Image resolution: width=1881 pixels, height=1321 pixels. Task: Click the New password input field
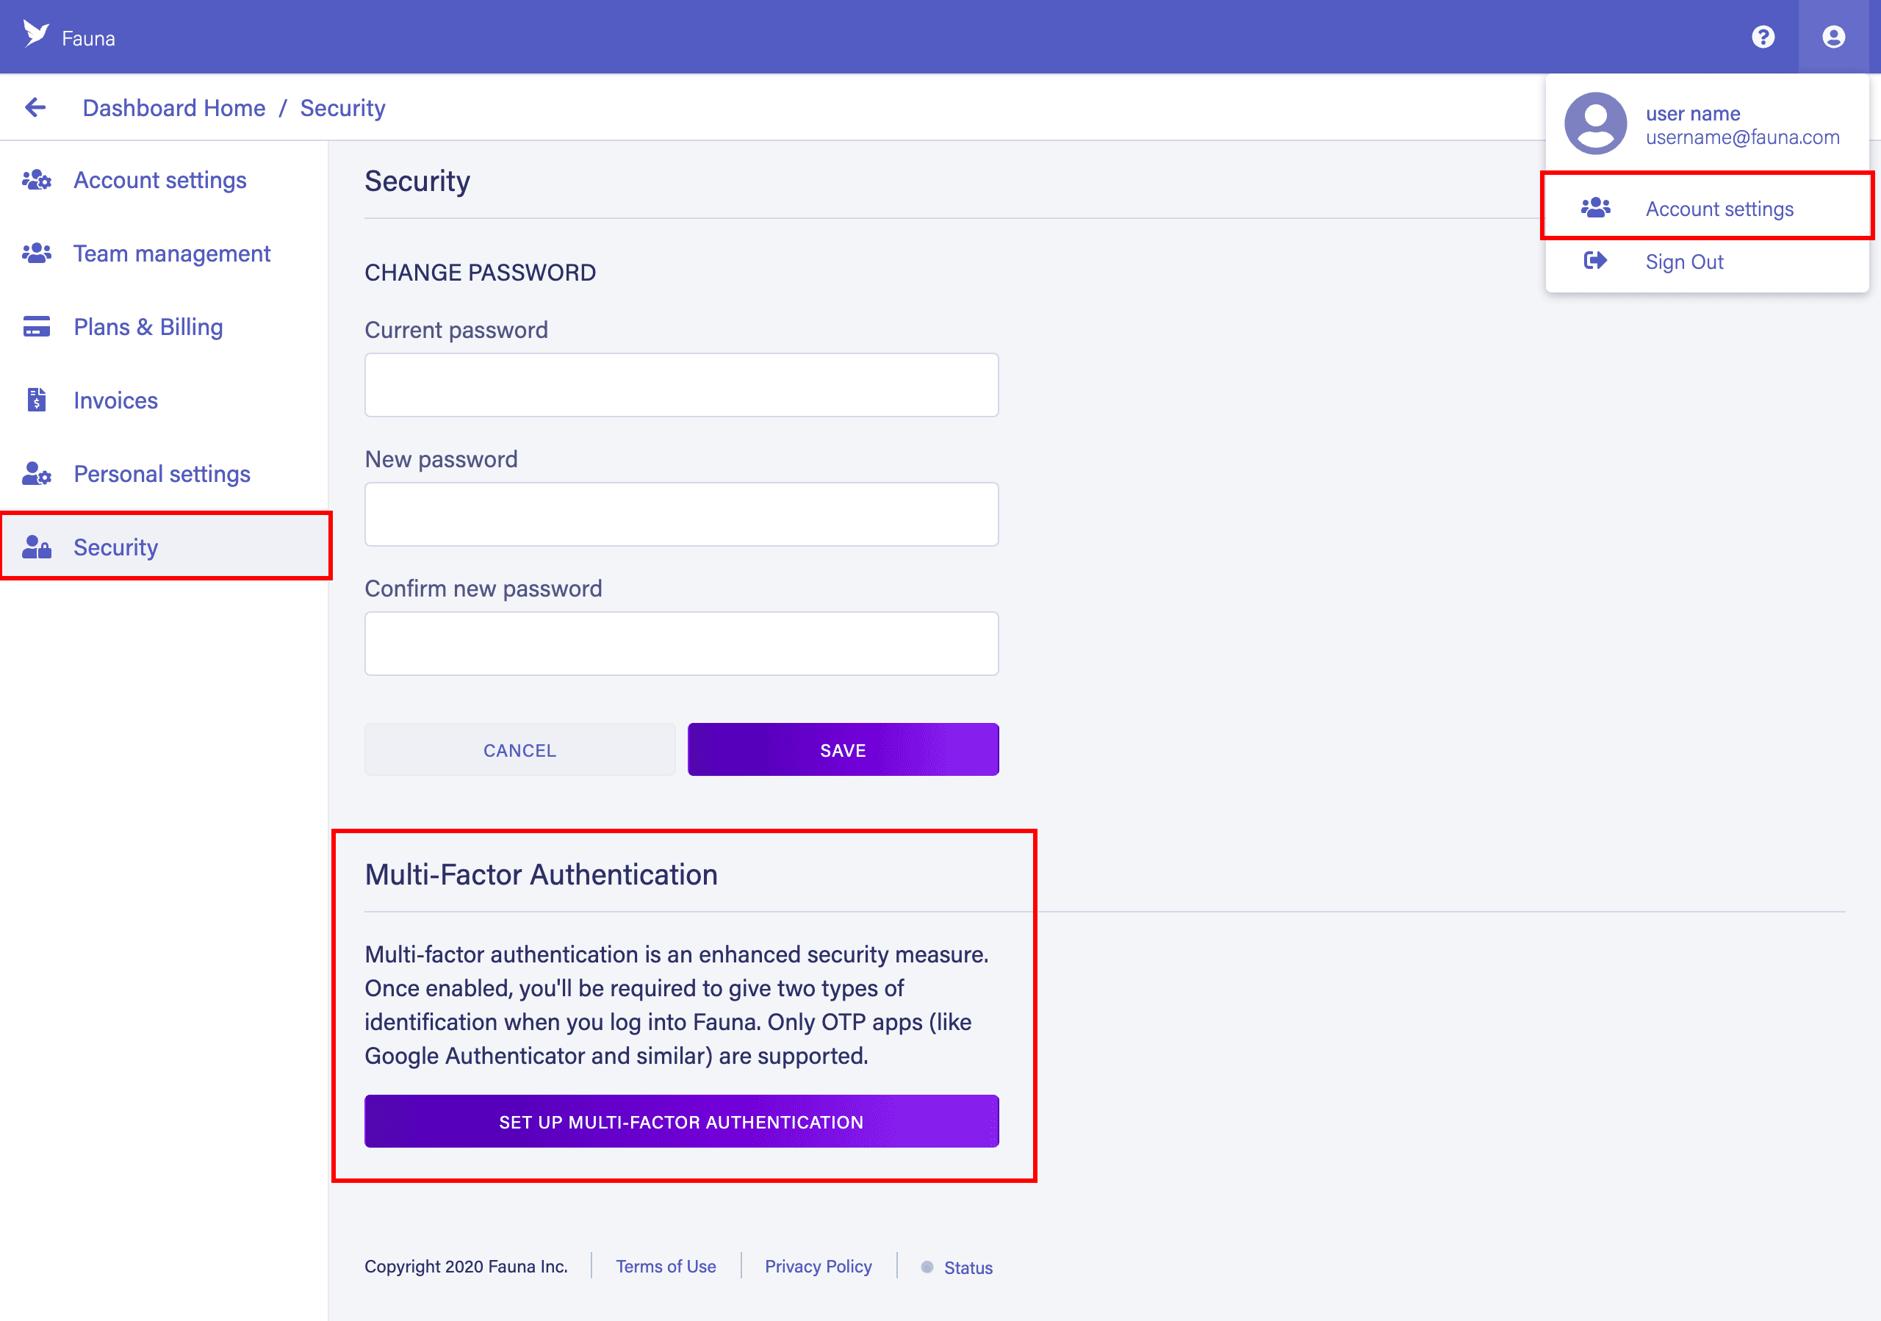(682, 514)
